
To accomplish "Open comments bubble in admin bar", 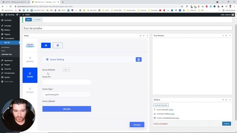I will coord(18,15).
